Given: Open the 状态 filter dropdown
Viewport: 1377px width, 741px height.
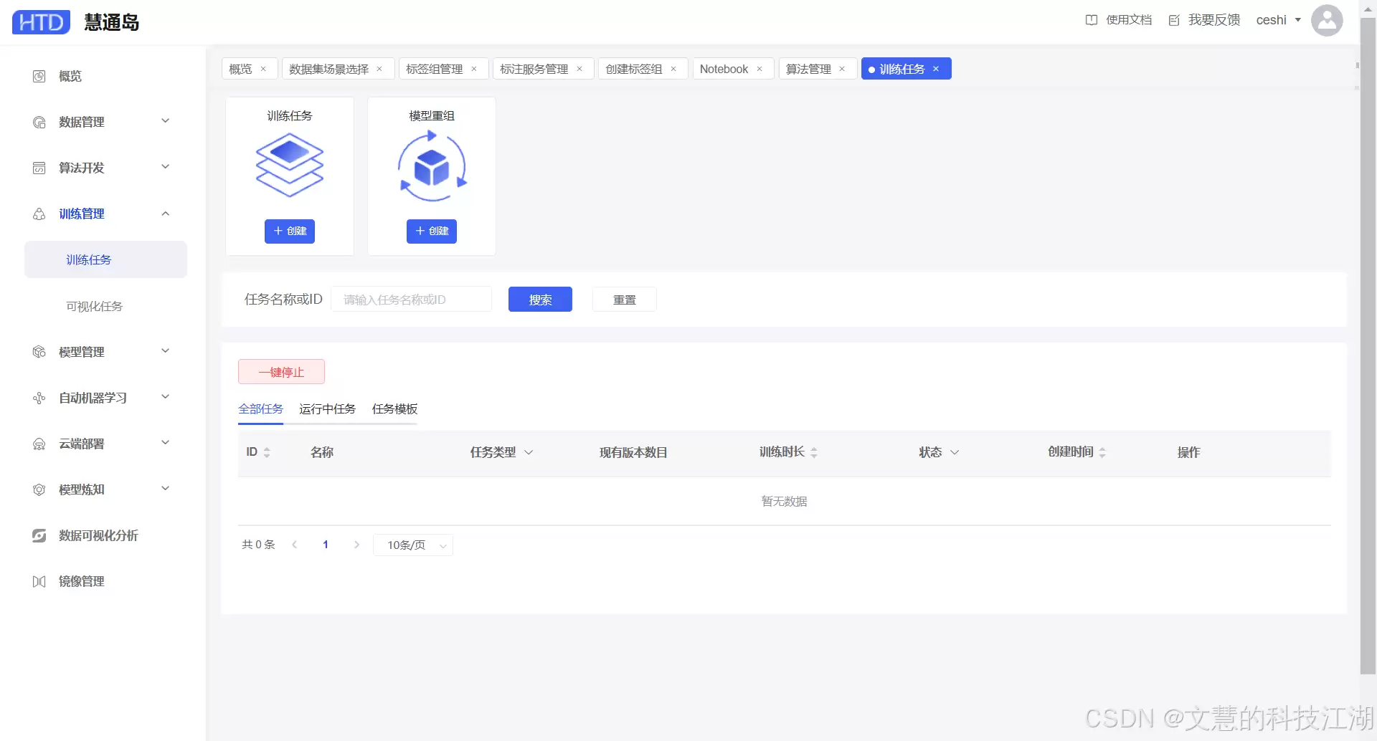Looking at the screenshot, I should click(x=955, y=452).
